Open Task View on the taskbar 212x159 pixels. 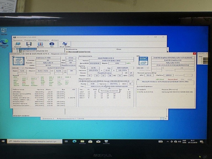66,141
